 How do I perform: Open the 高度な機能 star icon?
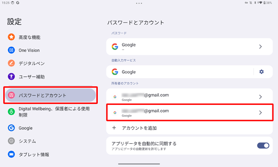click(11, 37)
